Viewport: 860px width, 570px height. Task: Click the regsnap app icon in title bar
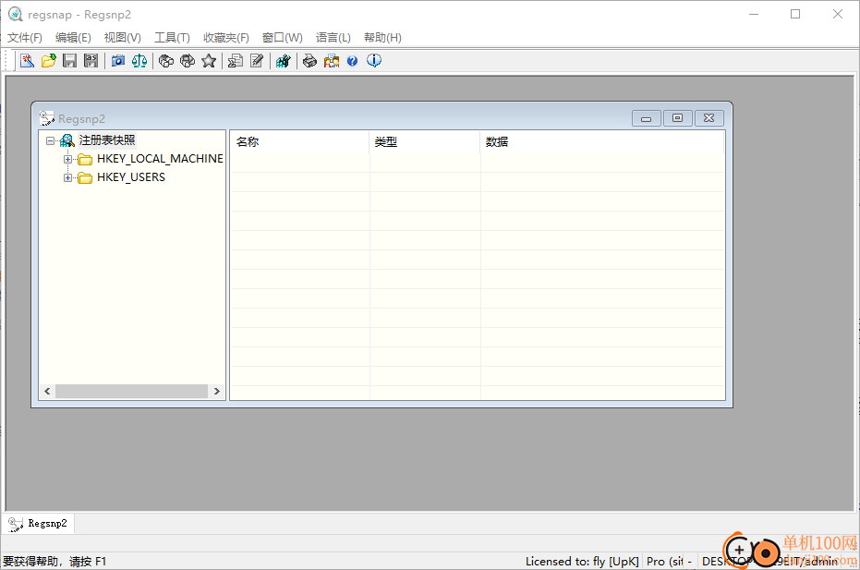click(x=16, y=14)
